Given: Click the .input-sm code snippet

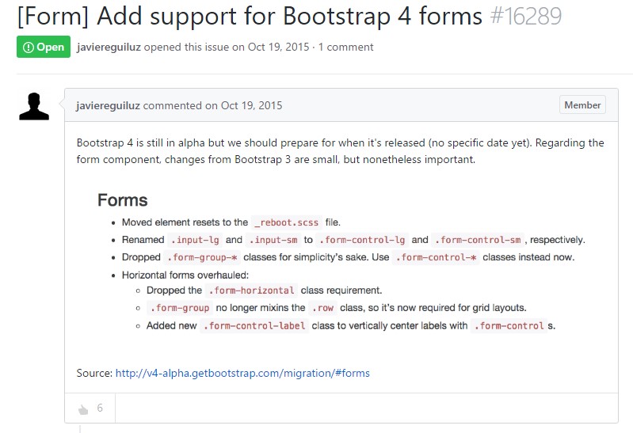Looking at the screenshot, I should tap(273, 240).
